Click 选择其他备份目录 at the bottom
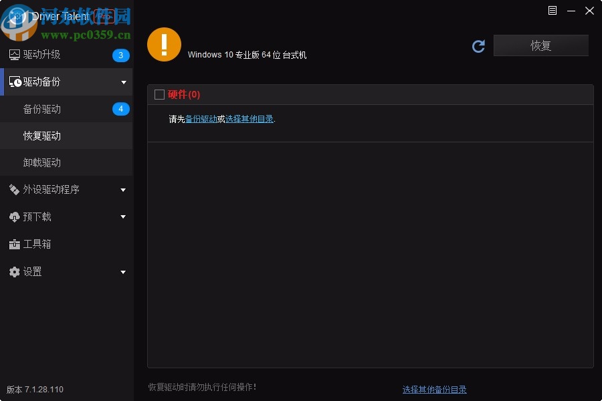The image size is (602, 401). click(434, 389)
